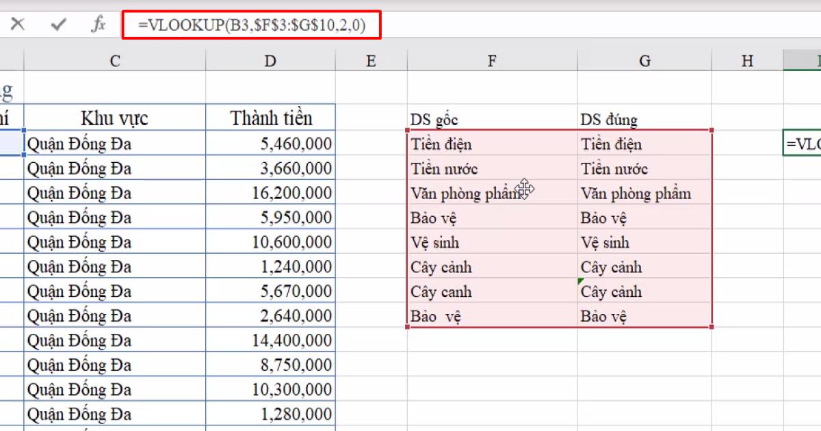Click the Cancel (X) icon left of formula bar
The image size is (821, 431).
click(18, 23)
